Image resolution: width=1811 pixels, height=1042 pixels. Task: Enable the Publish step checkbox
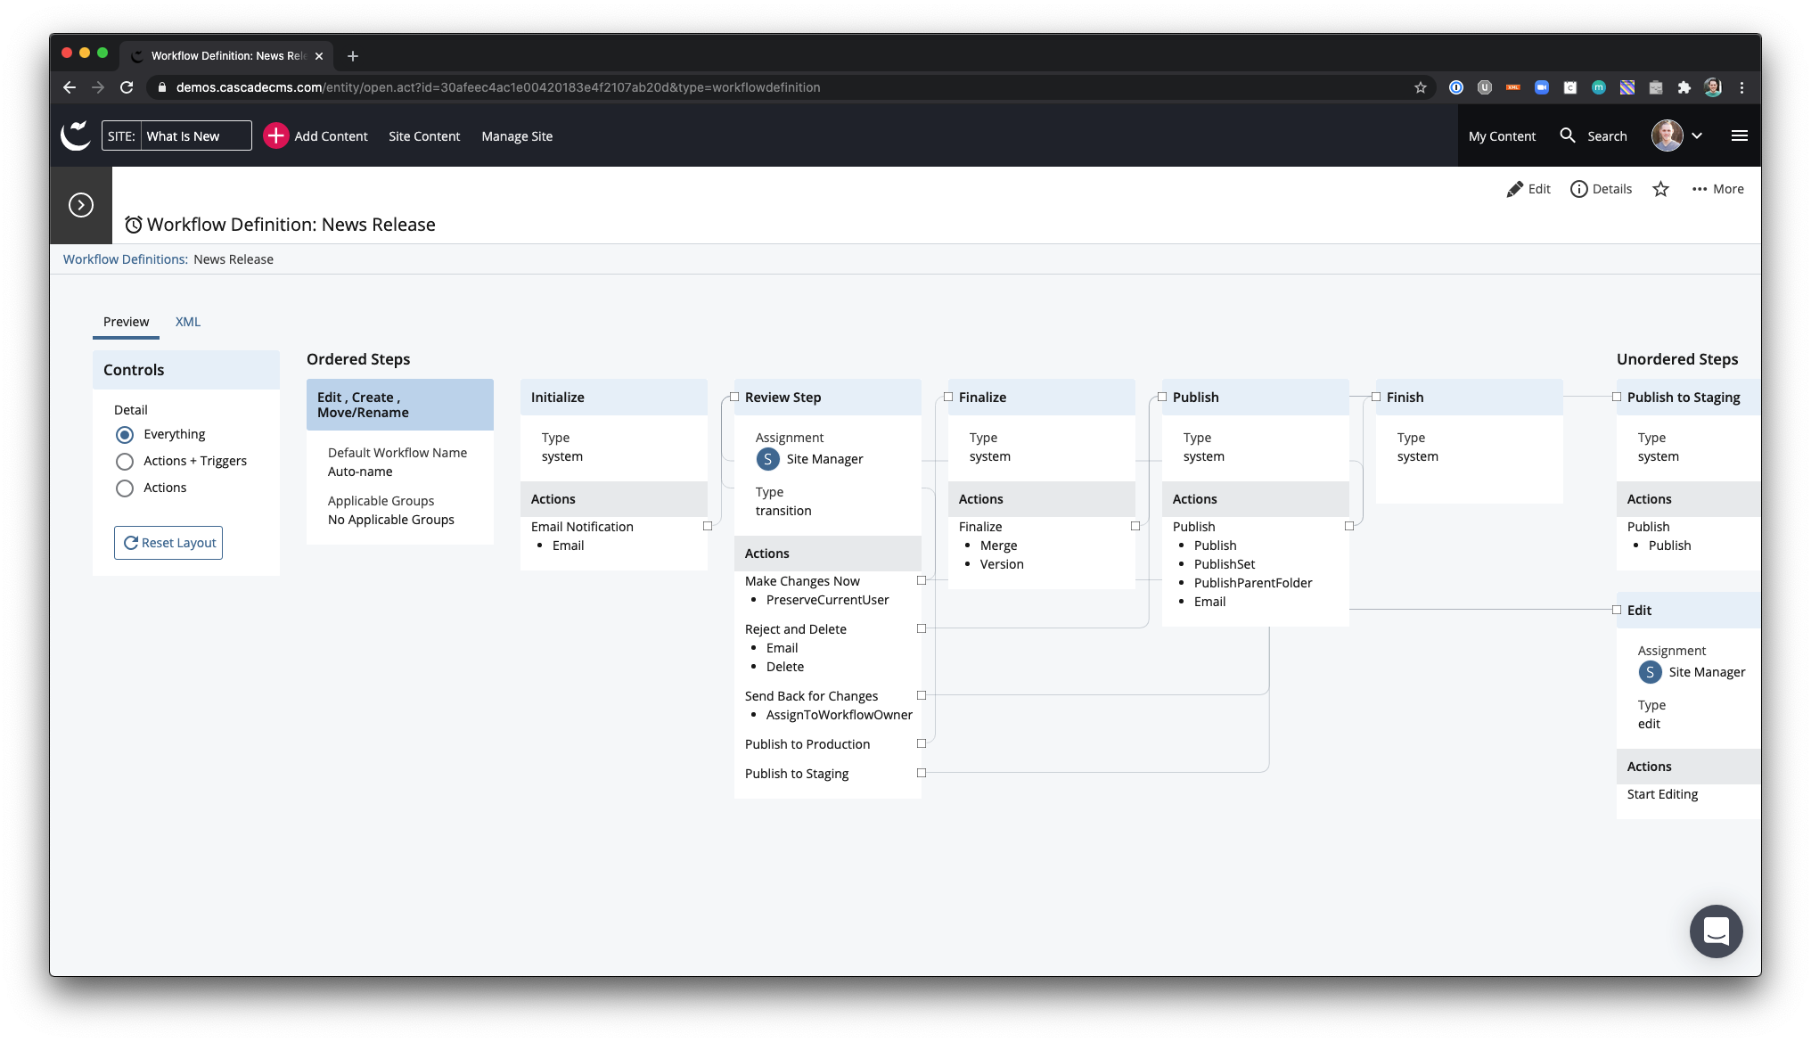[1161, 397]
